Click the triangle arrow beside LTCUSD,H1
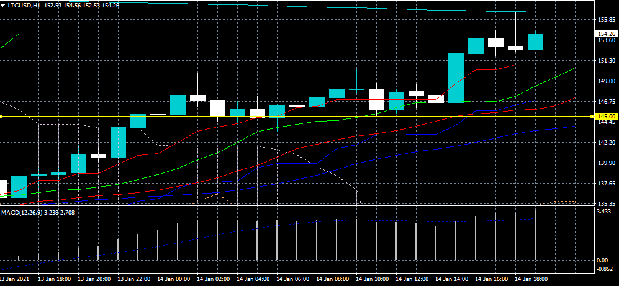 click(4, 4)
